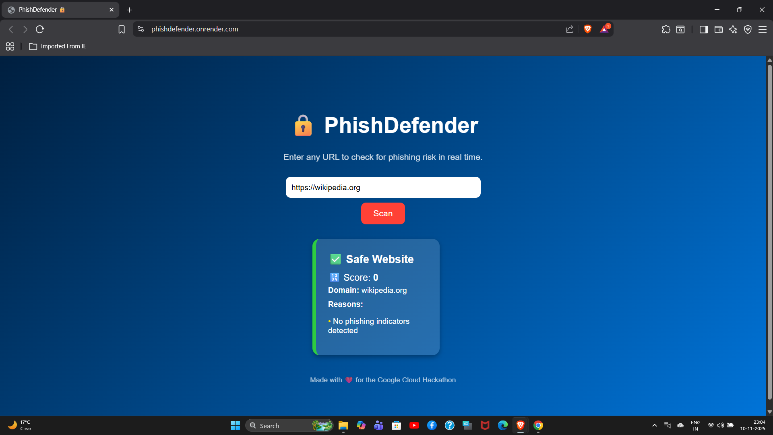Open Windows Start menu
The height and width of the screenshot is (435, 773).
[x=235, y=425]
